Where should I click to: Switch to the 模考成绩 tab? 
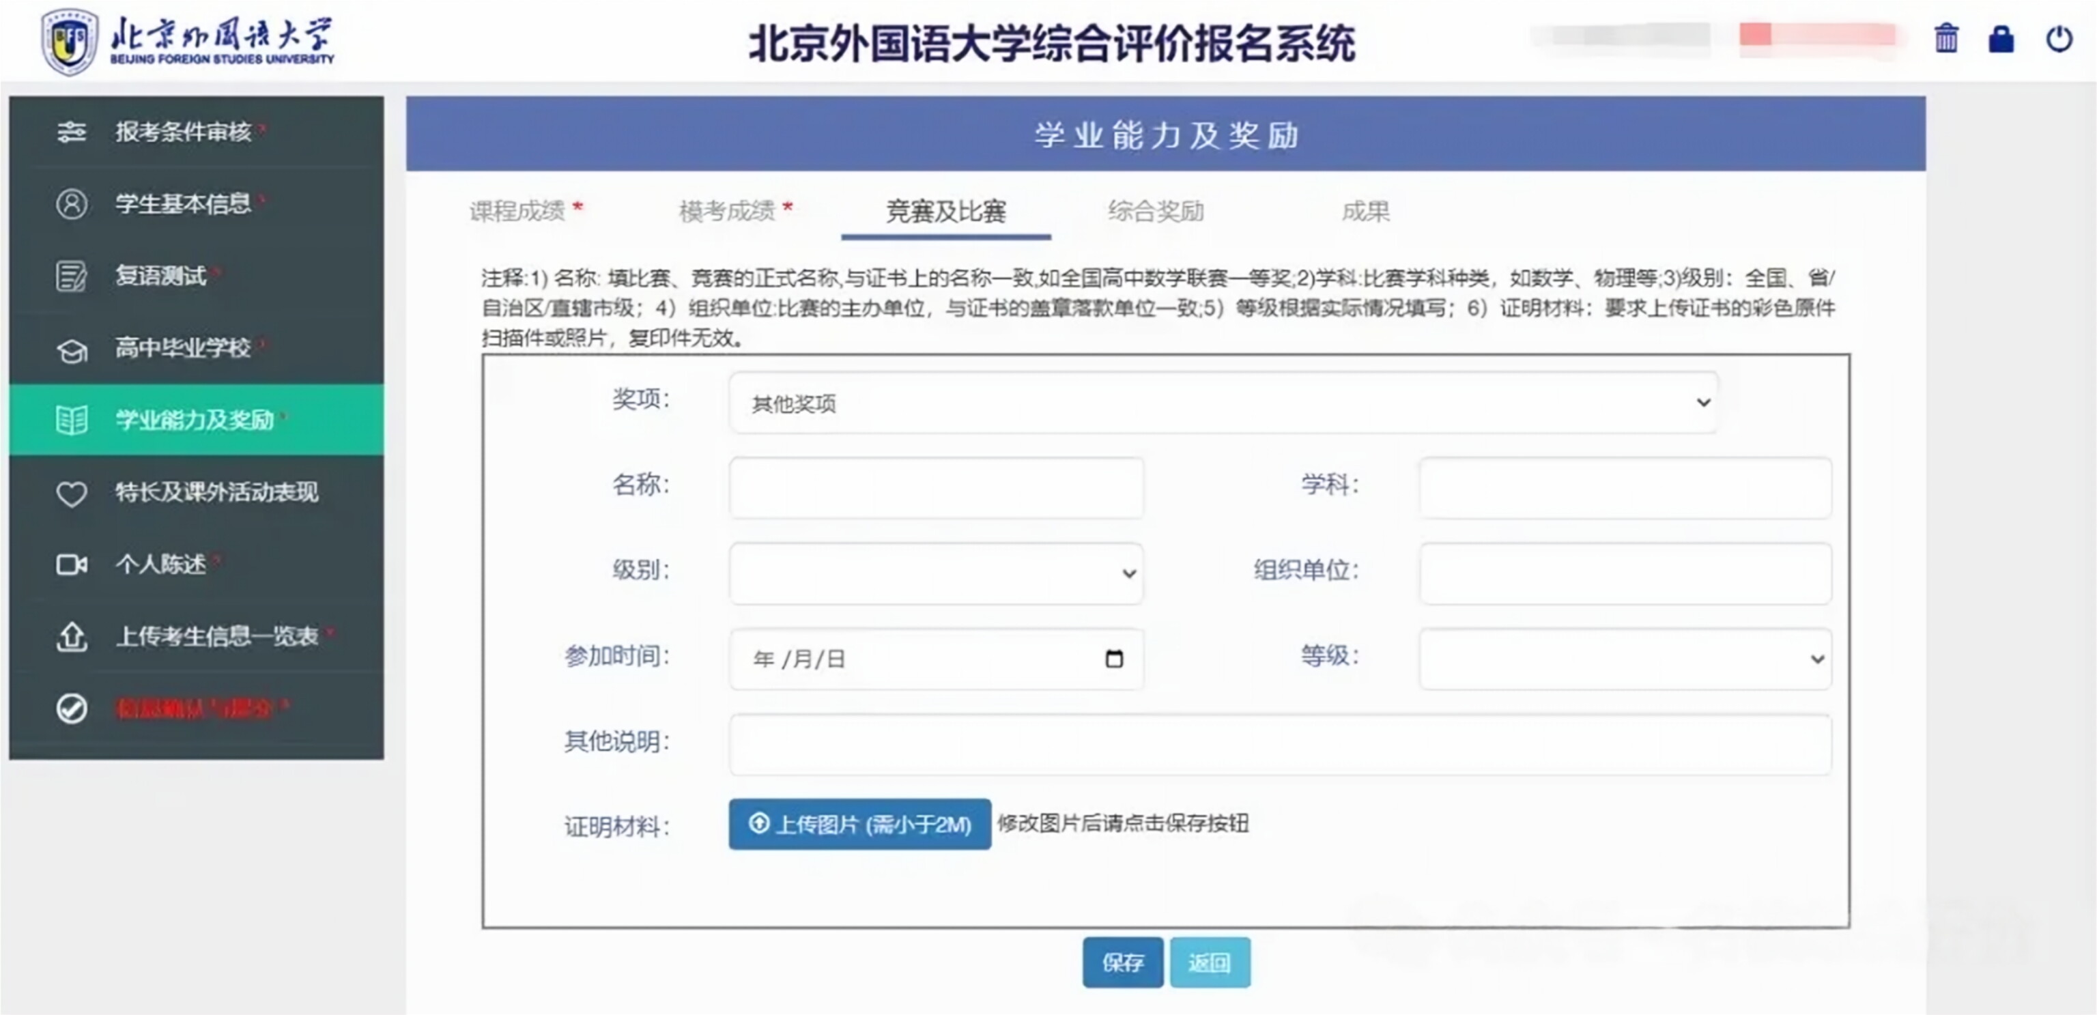[736, 211]
